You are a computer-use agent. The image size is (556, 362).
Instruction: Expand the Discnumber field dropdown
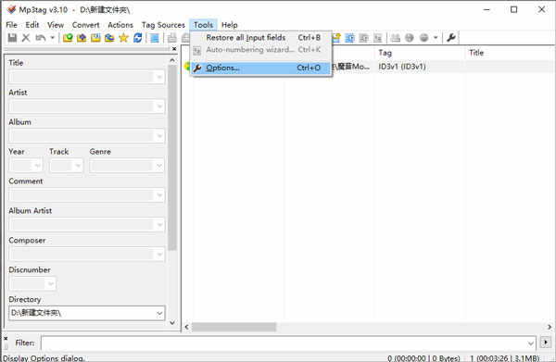(x=51, y=283)
